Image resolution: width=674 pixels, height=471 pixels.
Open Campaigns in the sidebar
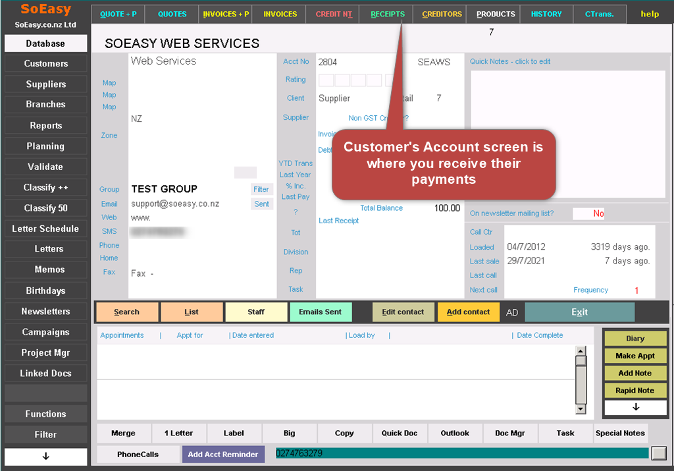click(45, 332)
